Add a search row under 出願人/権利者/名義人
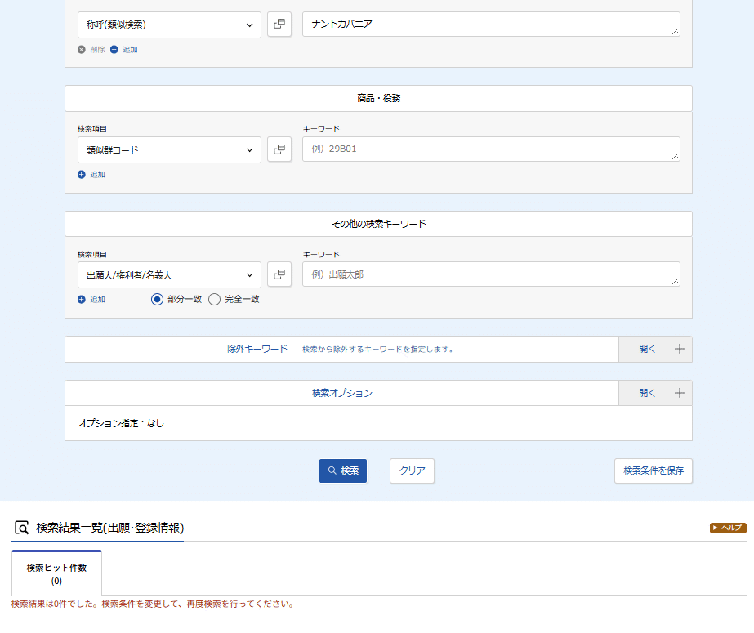The image size is (754, 633). pos(91,300)
